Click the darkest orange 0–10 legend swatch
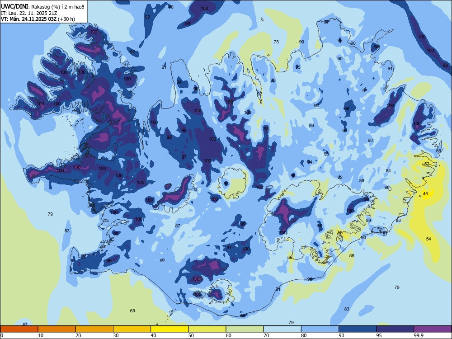 pyautogui.click(x=19, y=329)
